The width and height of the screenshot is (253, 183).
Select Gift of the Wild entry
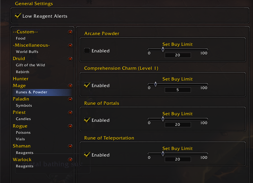tap(30, 65)
